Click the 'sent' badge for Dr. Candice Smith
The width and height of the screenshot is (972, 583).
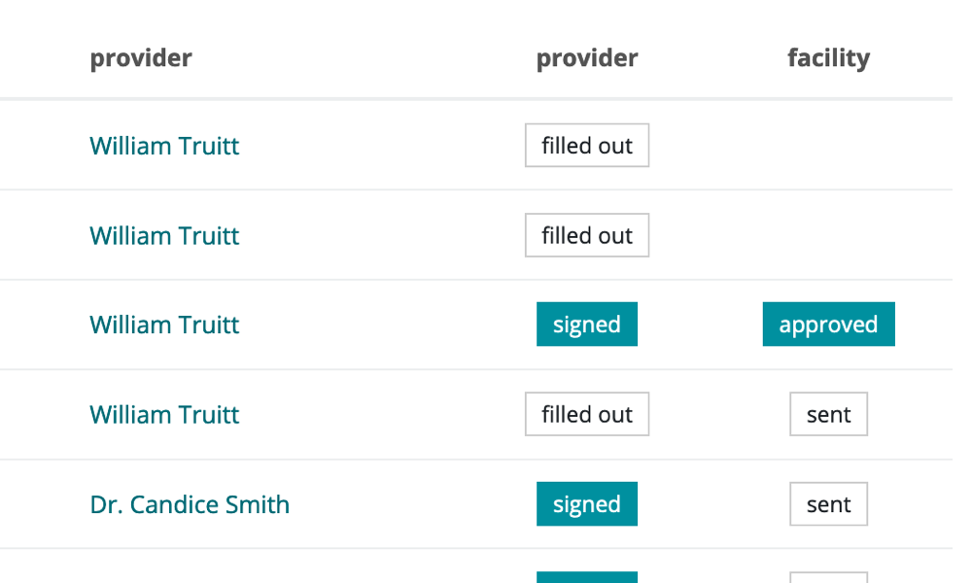pyautogui.click(x=828, y=504)
